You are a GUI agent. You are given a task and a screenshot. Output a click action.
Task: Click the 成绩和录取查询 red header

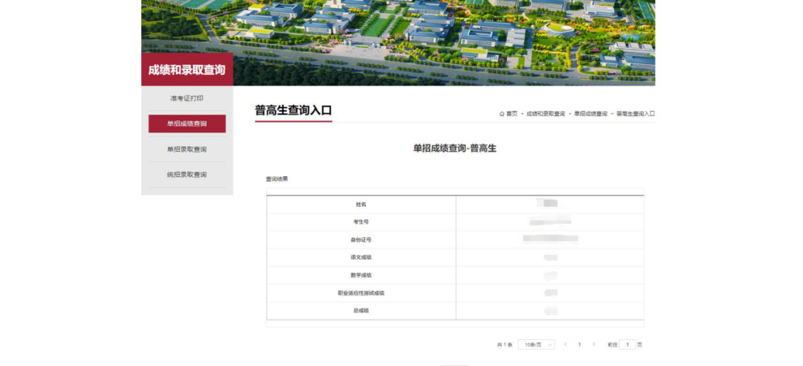(x=187, y=70)
